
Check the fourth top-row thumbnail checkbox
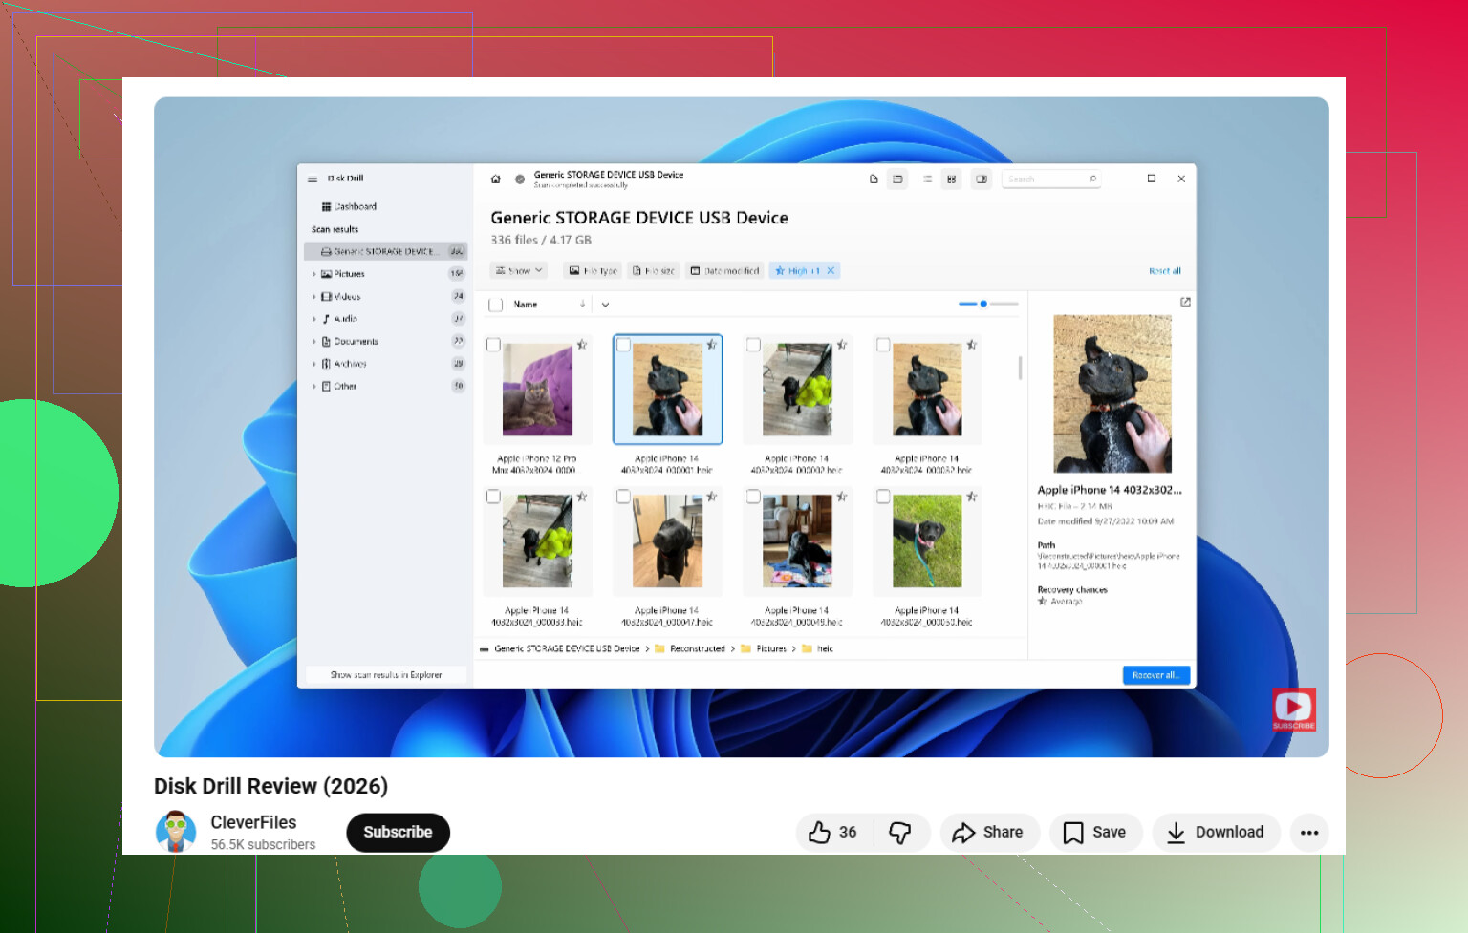tap(883, 345)
